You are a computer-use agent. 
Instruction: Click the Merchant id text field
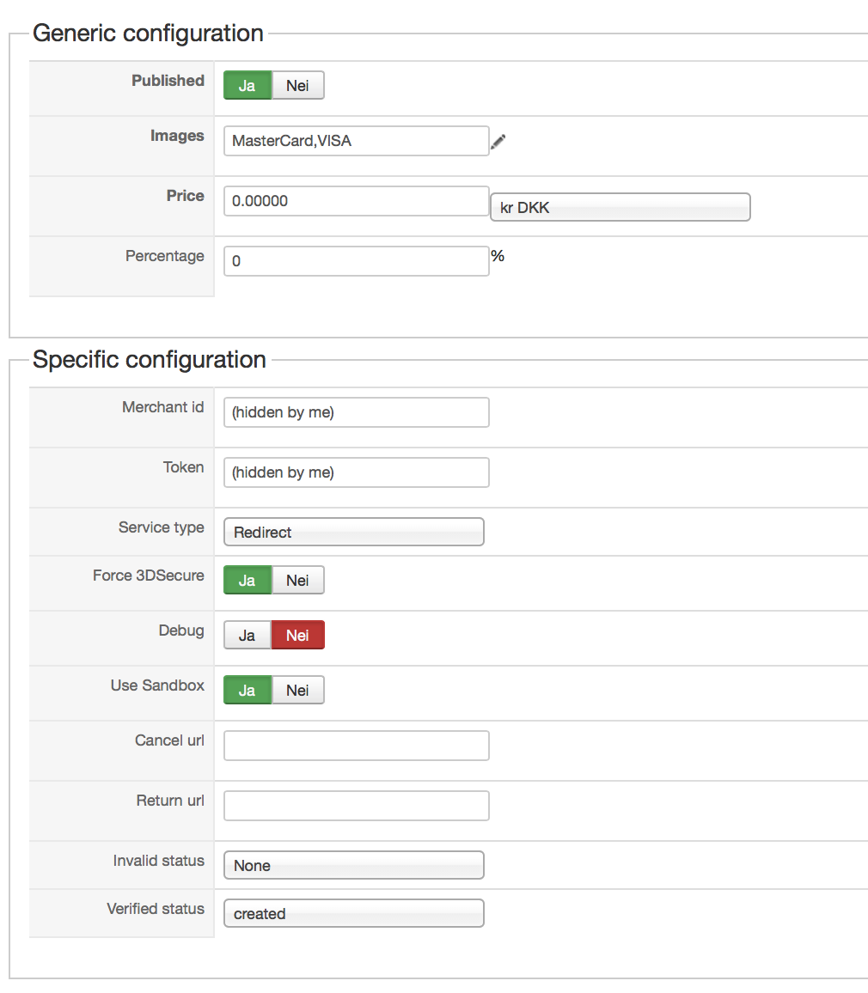click(356, 413)
